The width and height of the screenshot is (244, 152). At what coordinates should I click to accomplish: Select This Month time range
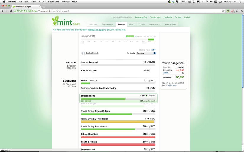point(130,37)
